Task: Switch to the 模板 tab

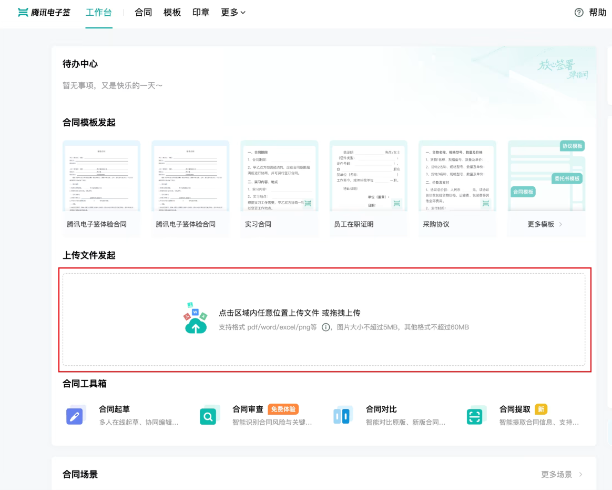Action: point(172,13)
